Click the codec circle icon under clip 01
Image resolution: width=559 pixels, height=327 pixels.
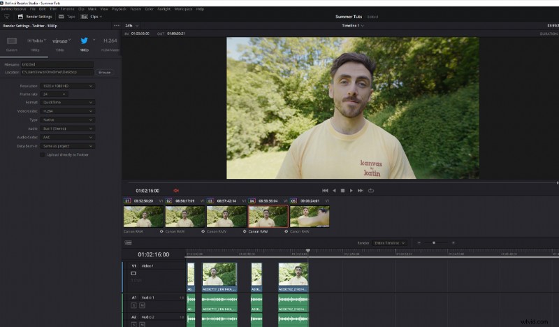pos(161,231)
